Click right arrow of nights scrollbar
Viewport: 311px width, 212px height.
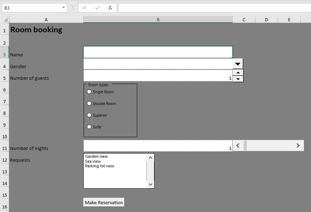298,145
